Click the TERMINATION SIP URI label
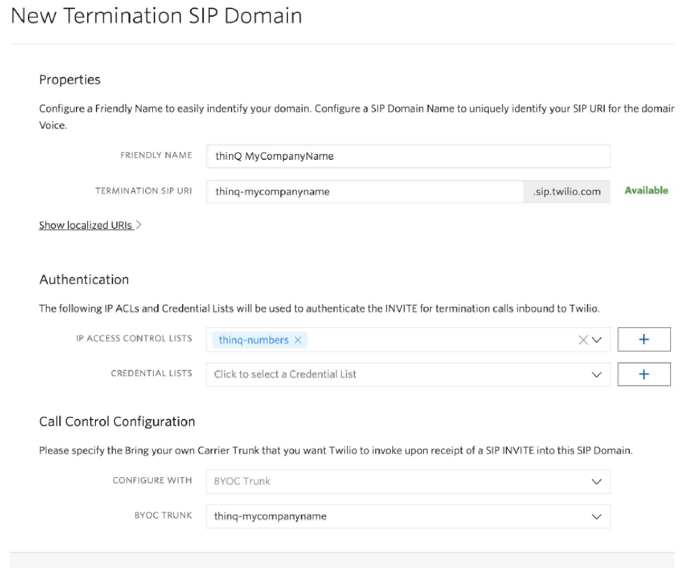 [x=144, y=190]
